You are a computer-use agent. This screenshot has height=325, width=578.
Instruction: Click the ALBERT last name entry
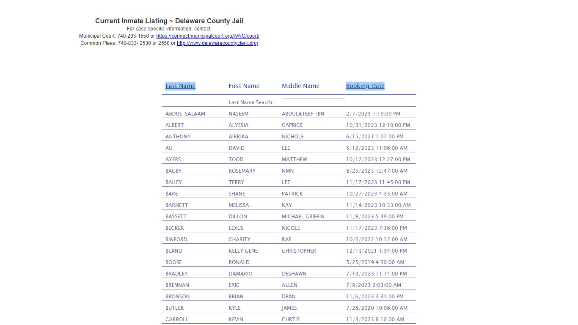(175, 125)
